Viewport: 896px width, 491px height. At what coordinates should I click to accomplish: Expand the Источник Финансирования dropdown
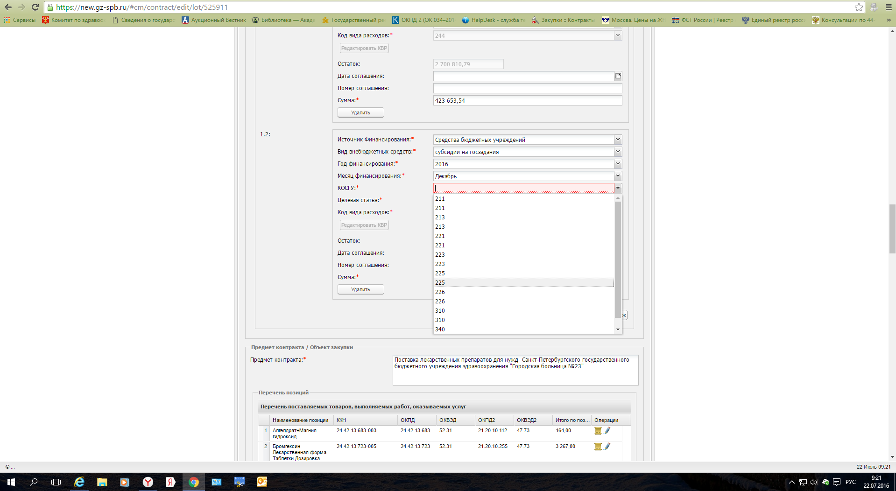click(x=617, y=140)
